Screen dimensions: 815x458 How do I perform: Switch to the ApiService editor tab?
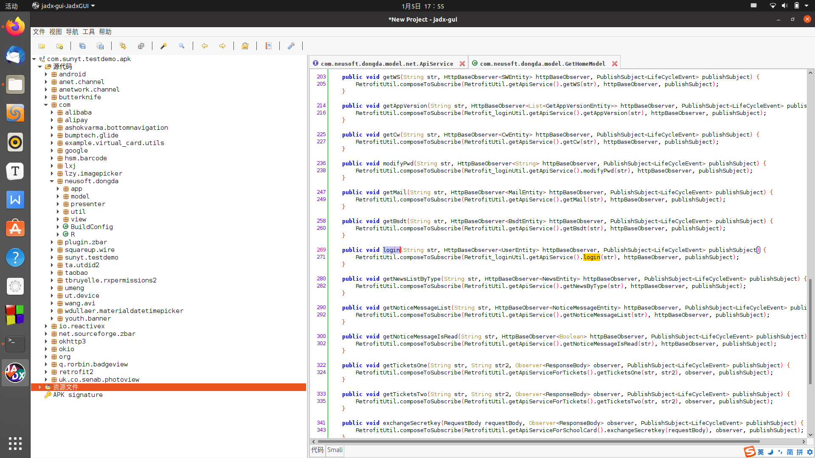pos(387,64)
